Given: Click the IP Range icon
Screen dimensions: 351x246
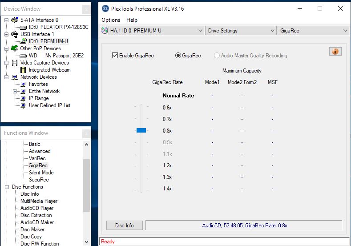Looking at the screenshot, I should (23, 98).
